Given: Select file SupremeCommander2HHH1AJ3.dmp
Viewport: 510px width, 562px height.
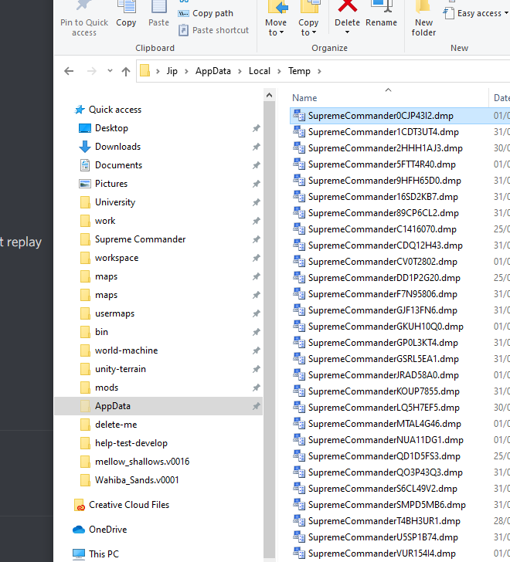Looking at the screenshot, I should click(x=385, y=148).
